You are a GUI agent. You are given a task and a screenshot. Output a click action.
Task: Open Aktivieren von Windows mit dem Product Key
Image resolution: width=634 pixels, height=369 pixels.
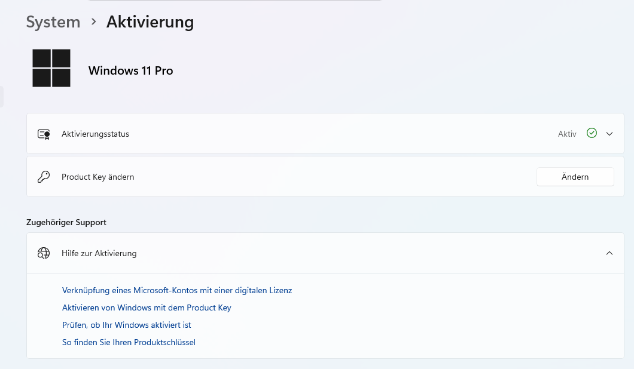147,307
